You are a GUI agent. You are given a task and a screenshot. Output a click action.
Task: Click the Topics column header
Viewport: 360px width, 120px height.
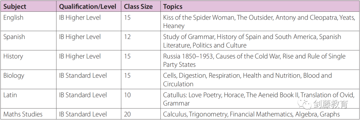click(260, 7)
